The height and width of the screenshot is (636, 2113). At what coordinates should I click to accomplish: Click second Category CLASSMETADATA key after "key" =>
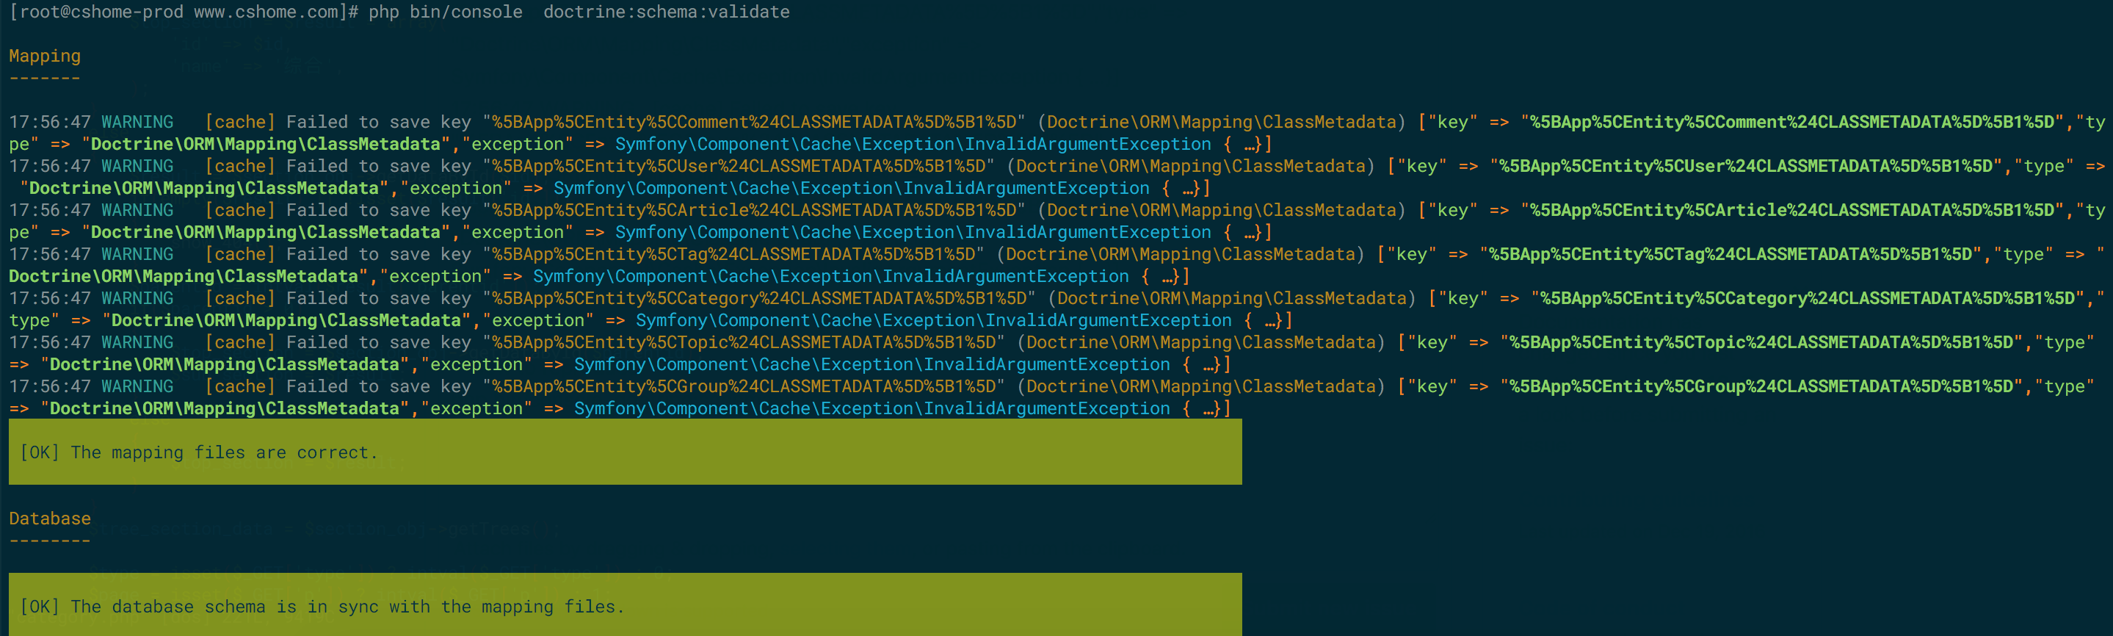(1808, 298)
